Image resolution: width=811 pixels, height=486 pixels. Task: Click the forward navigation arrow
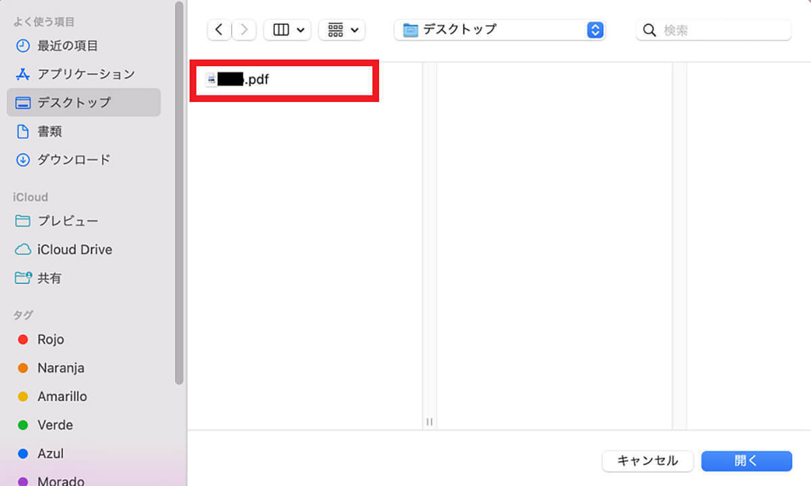click(244, 30)
